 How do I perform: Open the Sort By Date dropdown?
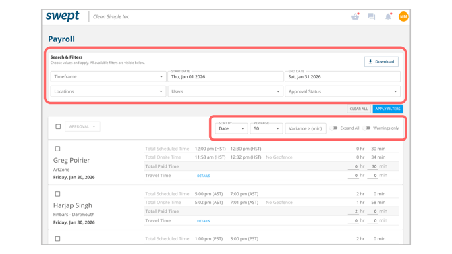[231, 128]
